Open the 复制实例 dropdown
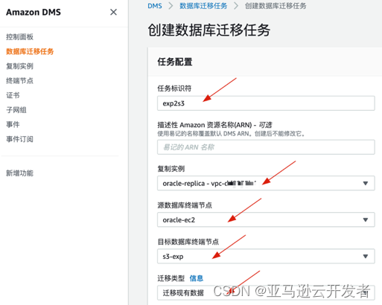This screenshot has width=382, height=305. (266, 183)
